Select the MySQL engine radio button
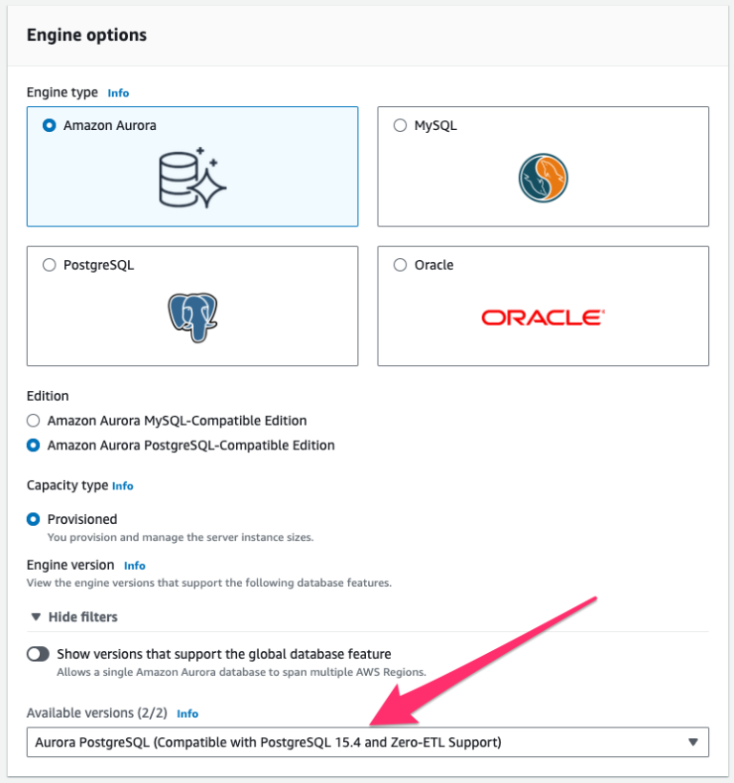 pyautogui.click(x=399, y=125)
